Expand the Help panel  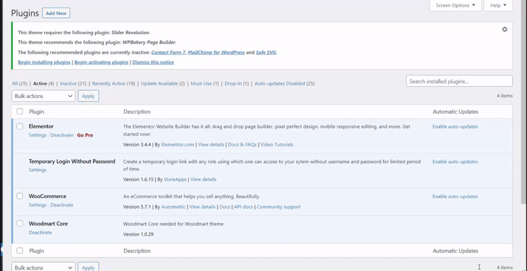pos(498,5)
